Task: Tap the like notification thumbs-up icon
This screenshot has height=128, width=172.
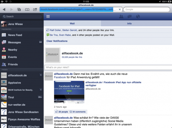Action: coord(48,30)
